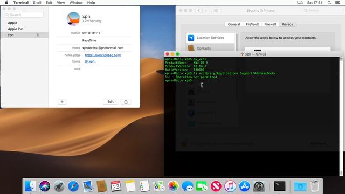Image resolution: width=345 pixels, height=194 pixels.
Task: Select the Privacy tab
Action: pyautogui.click(x=287, y=24)
